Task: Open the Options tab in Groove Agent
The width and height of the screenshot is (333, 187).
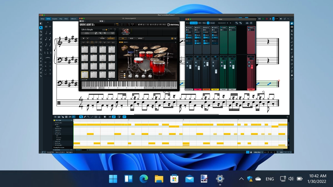Action: [x=140, y=38]
